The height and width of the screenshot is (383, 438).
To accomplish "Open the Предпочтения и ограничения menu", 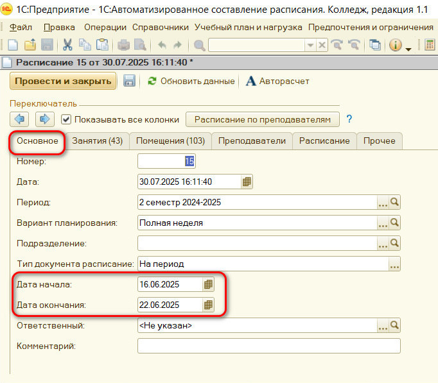I will pos(371,28).
